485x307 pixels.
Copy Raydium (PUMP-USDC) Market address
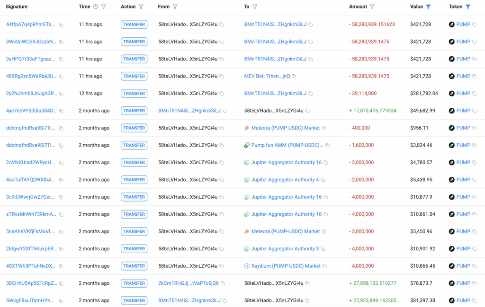click(x=325, y=266)
